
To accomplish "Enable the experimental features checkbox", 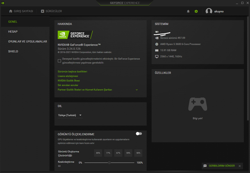I will (59, 61).
